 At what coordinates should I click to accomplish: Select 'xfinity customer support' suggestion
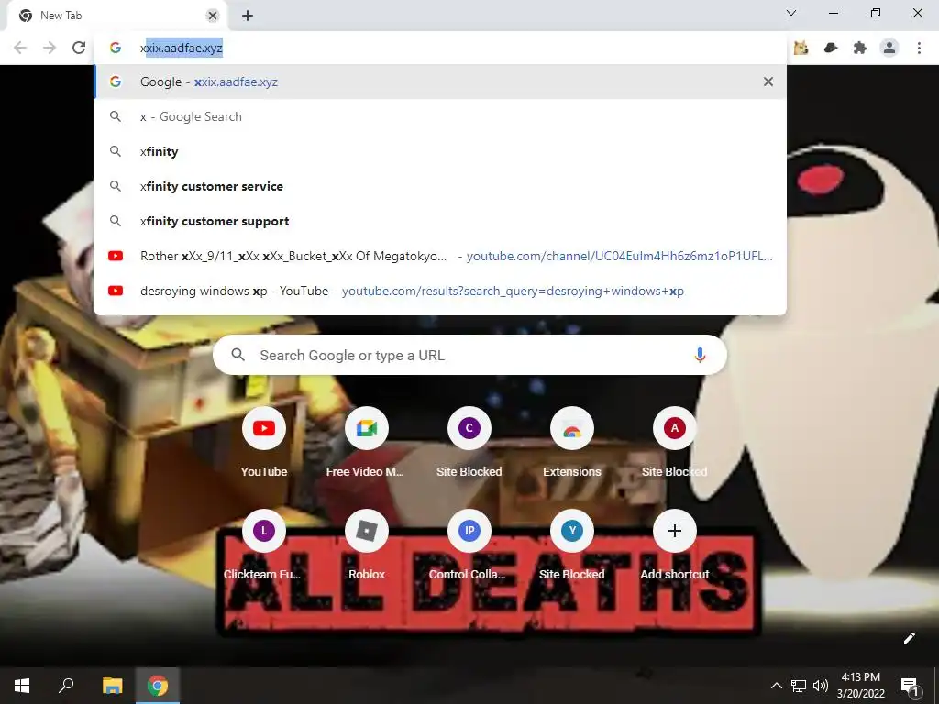point(440,221)
